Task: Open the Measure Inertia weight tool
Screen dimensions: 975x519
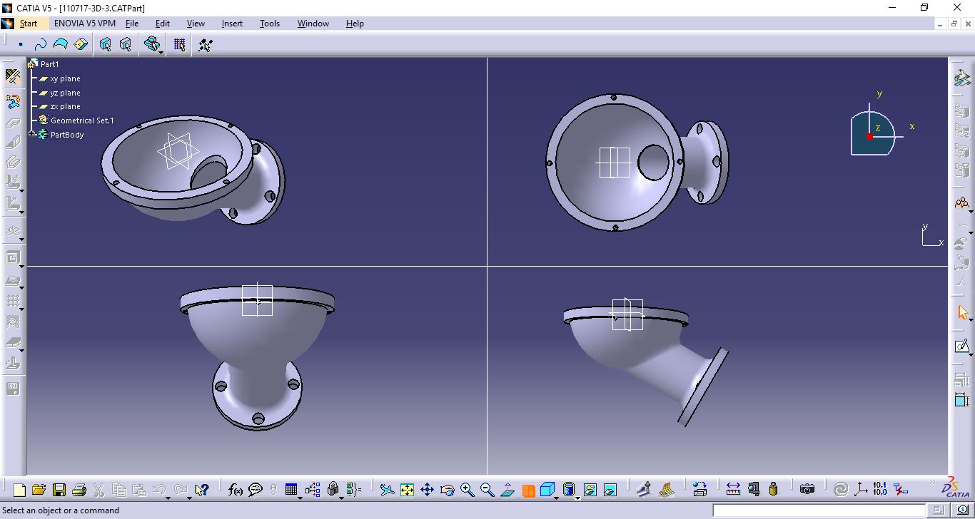Action: 772,490
